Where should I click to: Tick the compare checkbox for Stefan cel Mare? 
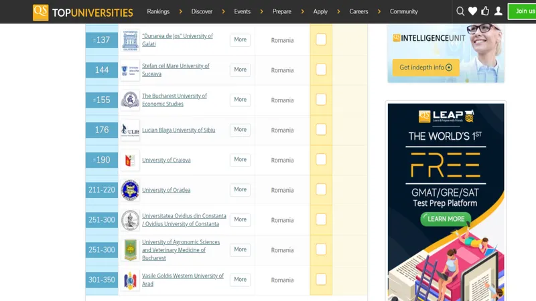pos(321,70)
